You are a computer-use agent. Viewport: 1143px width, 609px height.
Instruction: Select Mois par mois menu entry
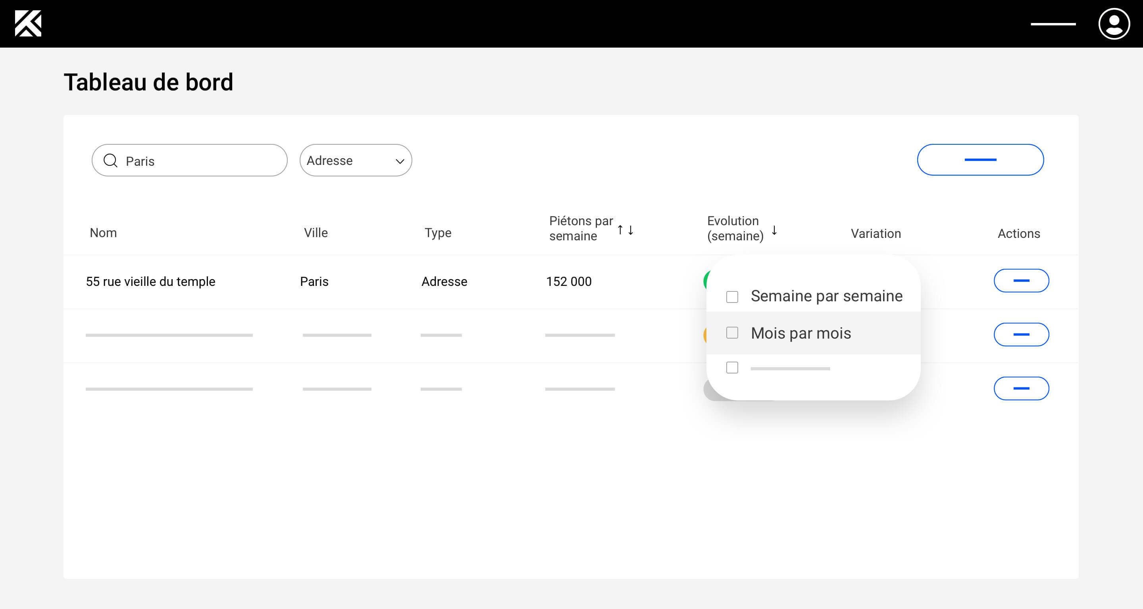(813, 333)
